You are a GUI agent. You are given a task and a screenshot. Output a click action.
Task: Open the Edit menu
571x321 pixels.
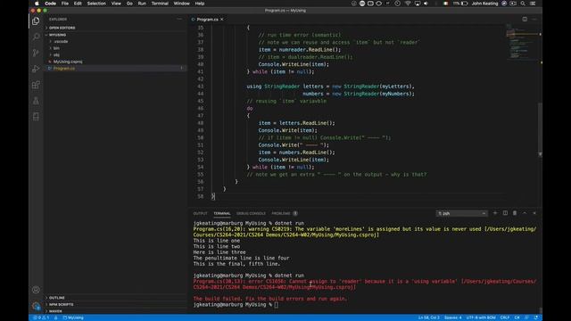pos(78,4)
